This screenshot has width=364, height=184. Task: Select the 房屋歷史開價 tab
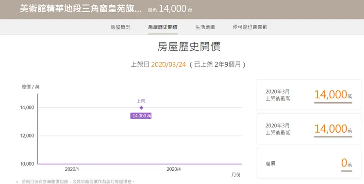163,27
